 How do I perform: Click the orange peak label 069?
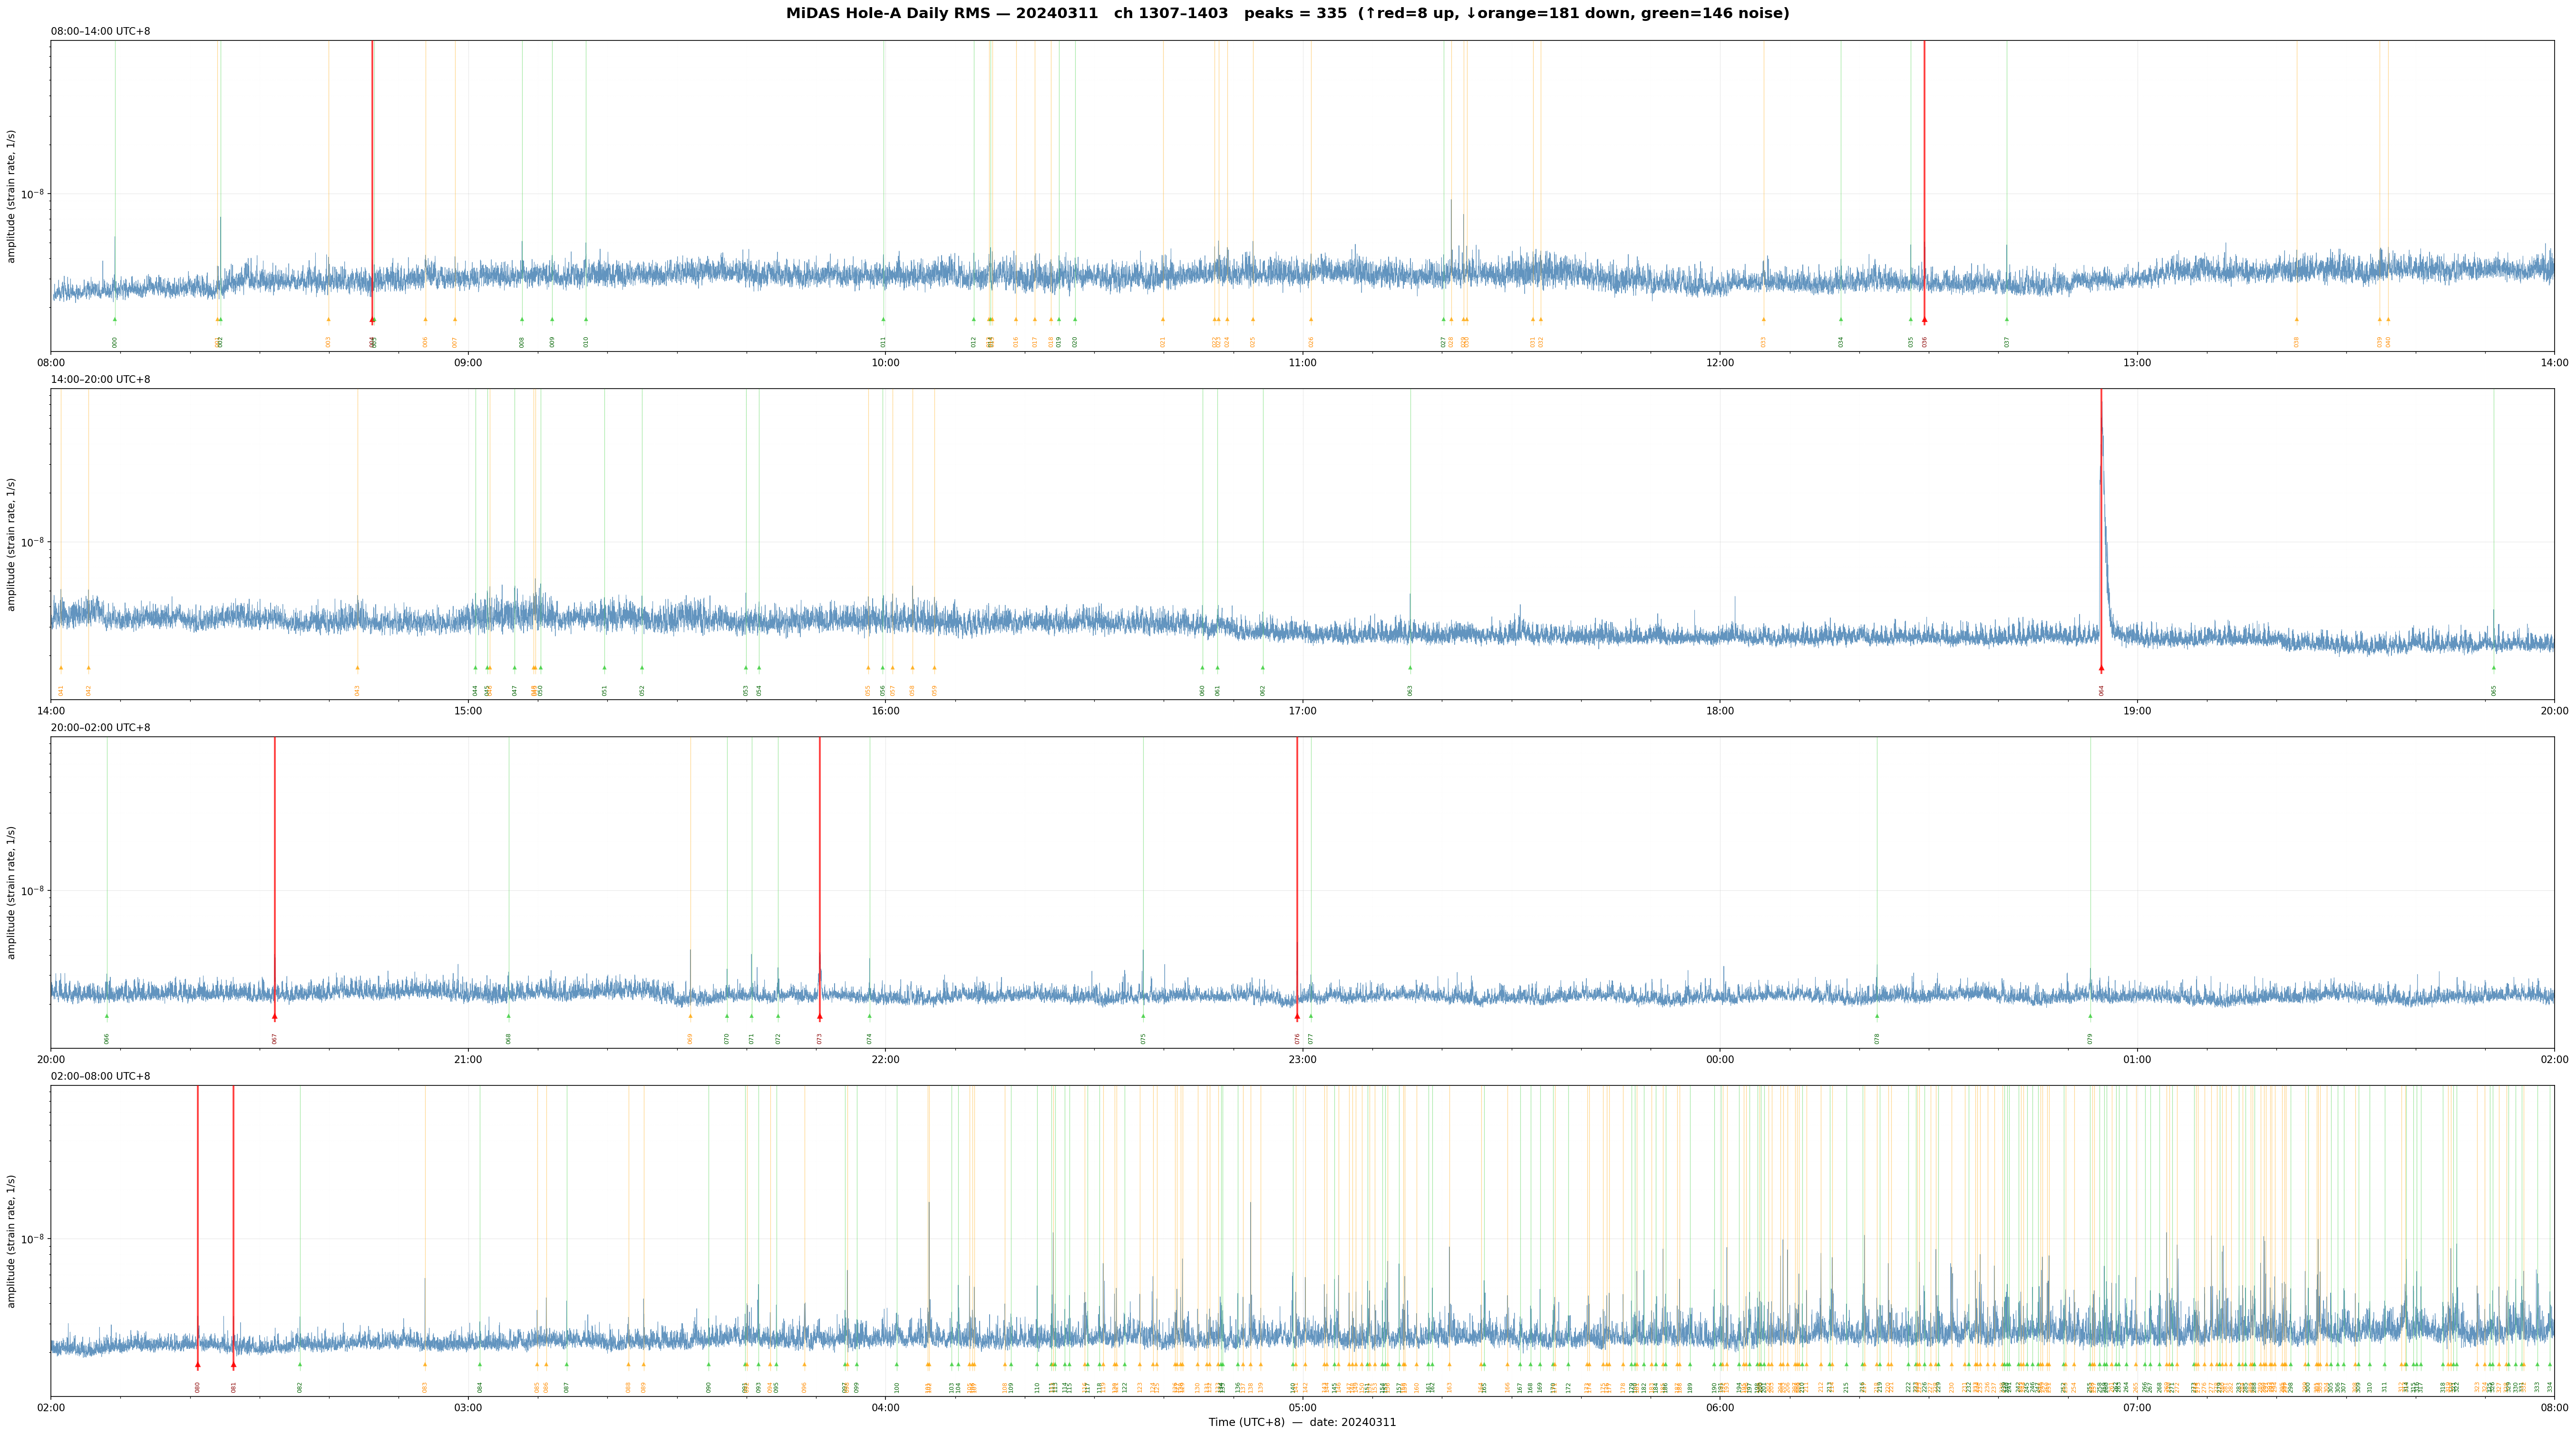tap(690, 1039)
